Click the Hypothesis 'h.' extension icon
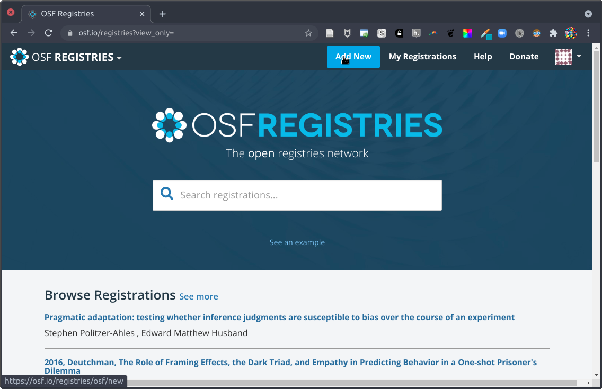Image resolution: width=602 pixels, height=389 pixels. [416, 33]
